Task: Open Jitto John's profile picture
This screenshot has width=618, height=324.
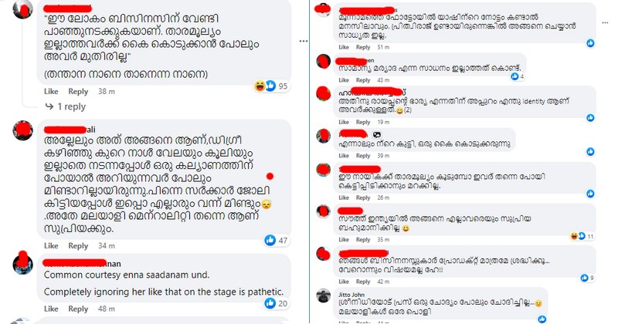Action: [323, 295]
